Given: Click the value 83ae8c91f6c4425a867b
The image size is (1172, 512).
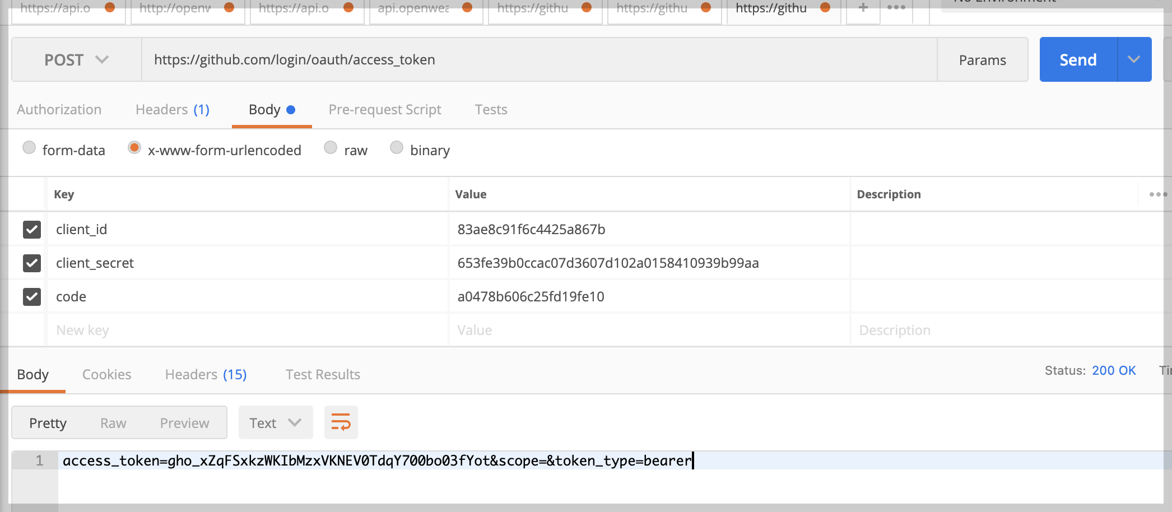Looking at the screenshot, I should (531, 229).
